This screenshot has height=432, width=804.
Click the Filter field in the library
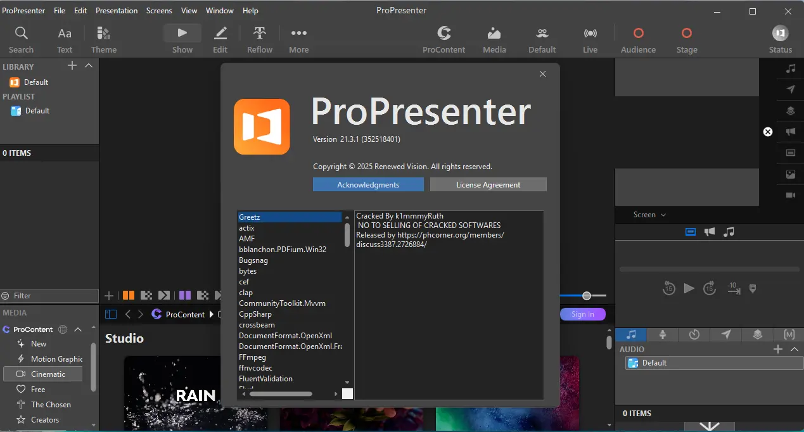coord(49,296)
